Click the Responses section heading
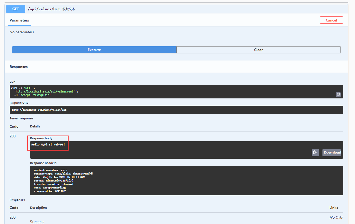355x224 pixels. tap(19, 67)
